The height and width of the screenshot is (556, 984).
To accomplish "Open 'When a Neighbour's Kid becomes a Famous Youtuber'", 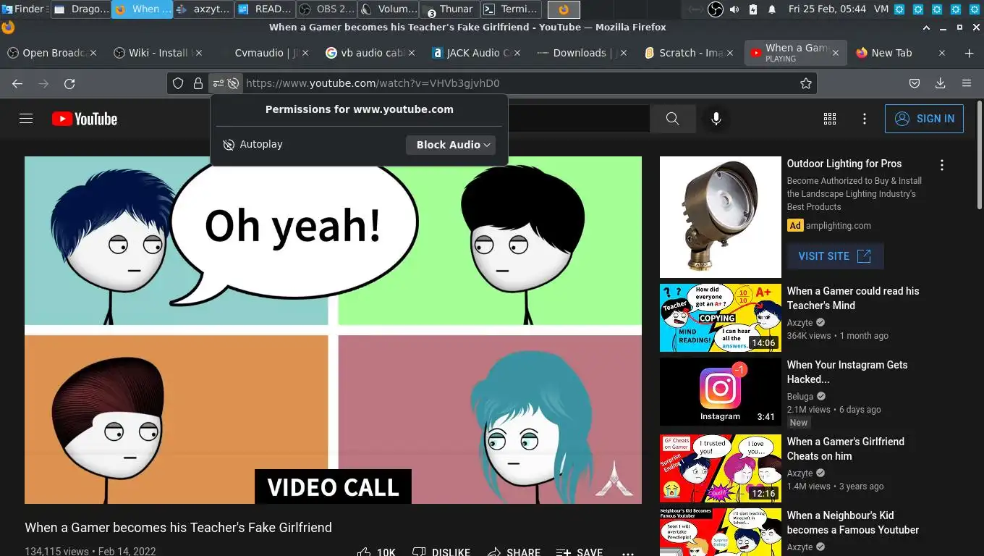I will (x=853, y=523).
